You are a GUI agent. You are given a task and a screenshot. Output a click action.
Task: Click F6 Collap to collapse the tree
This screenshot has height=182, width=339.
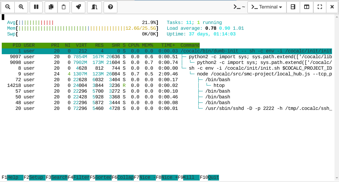click(125, 178)
